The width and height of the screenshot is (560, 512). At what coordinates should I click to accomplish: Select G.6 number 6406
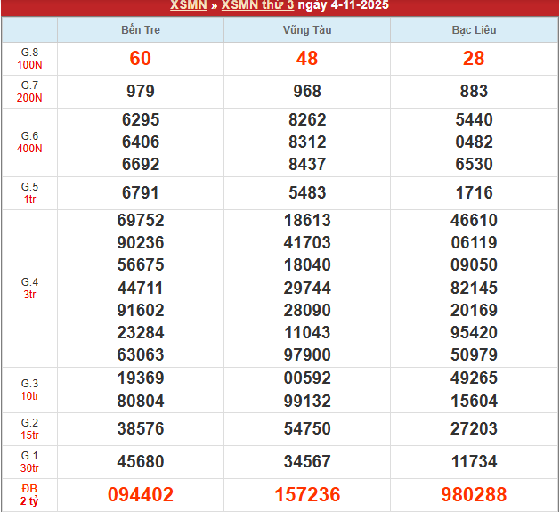141,142
